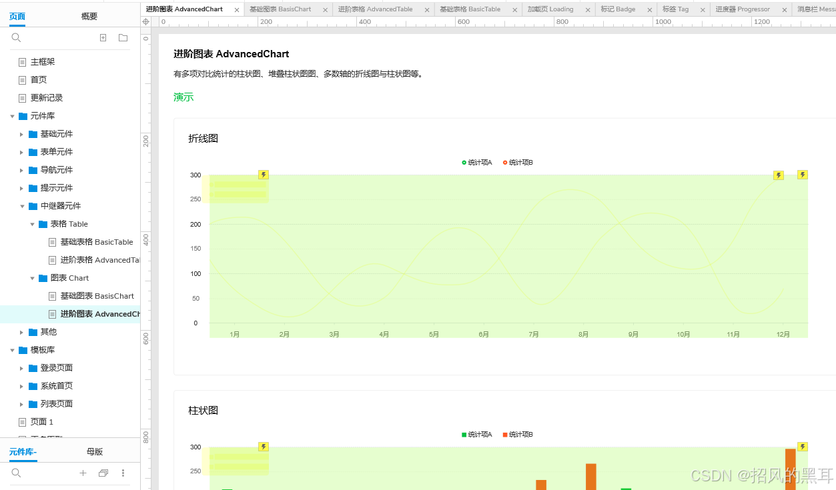The height and width of the screenshot is (490, 836).
Task: Close the 进阶表格 AdvancedTable tab
Action: coord(427,10)
